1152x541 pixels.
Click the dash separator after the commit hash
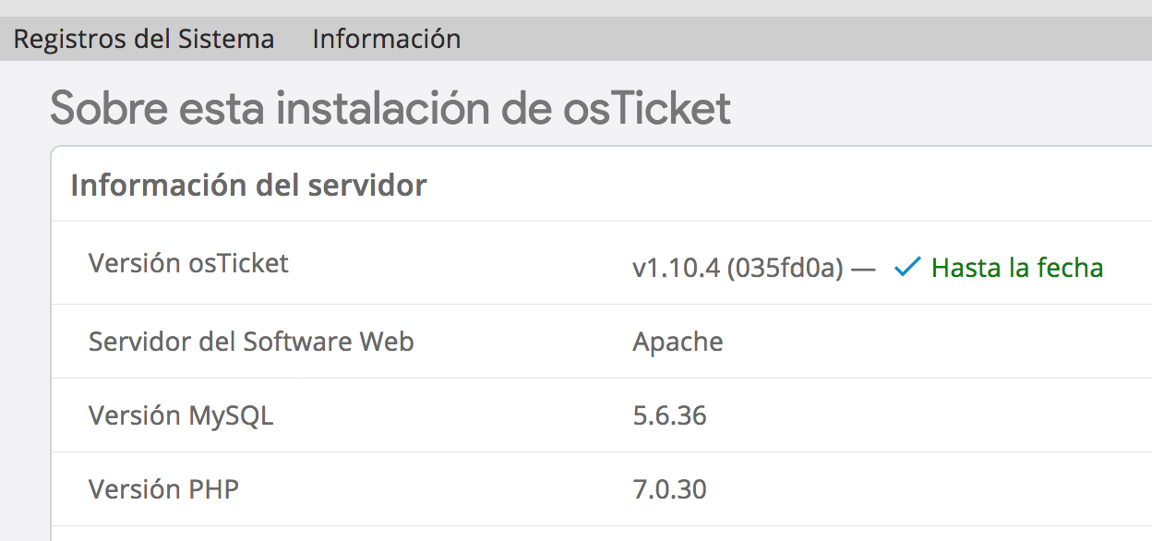click(x=862, y=269)
